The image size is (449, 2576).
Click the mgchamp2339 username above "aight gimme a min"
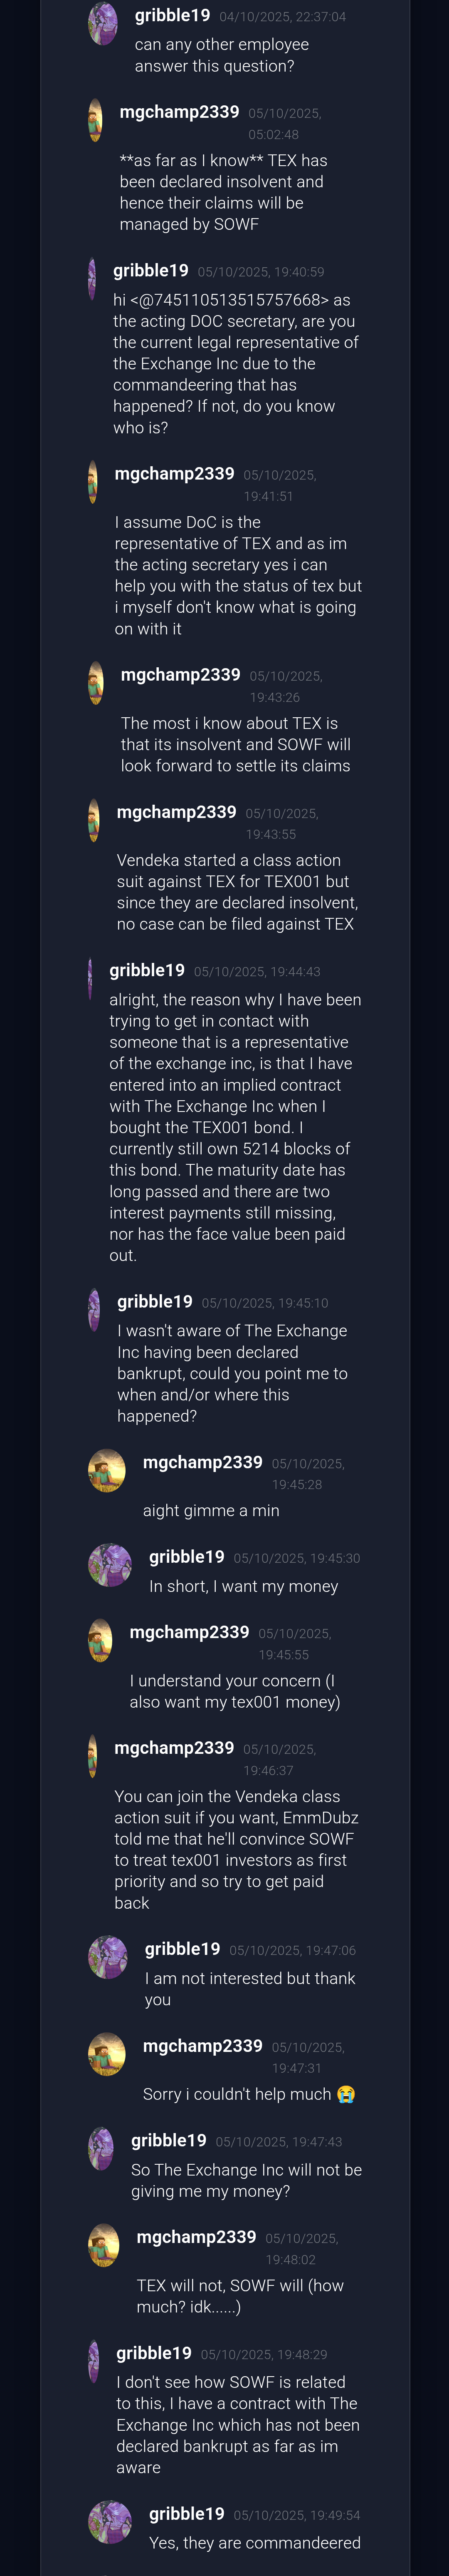tap(202, 1462)
